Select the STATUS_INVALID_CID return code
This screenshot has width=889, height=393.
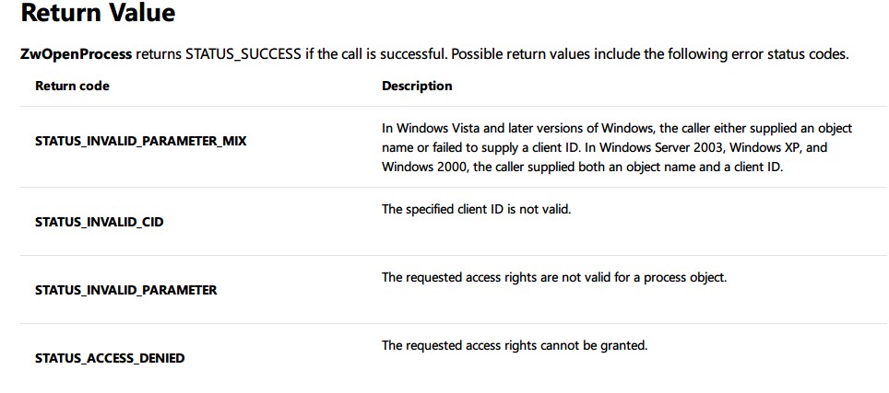[100, 222]
